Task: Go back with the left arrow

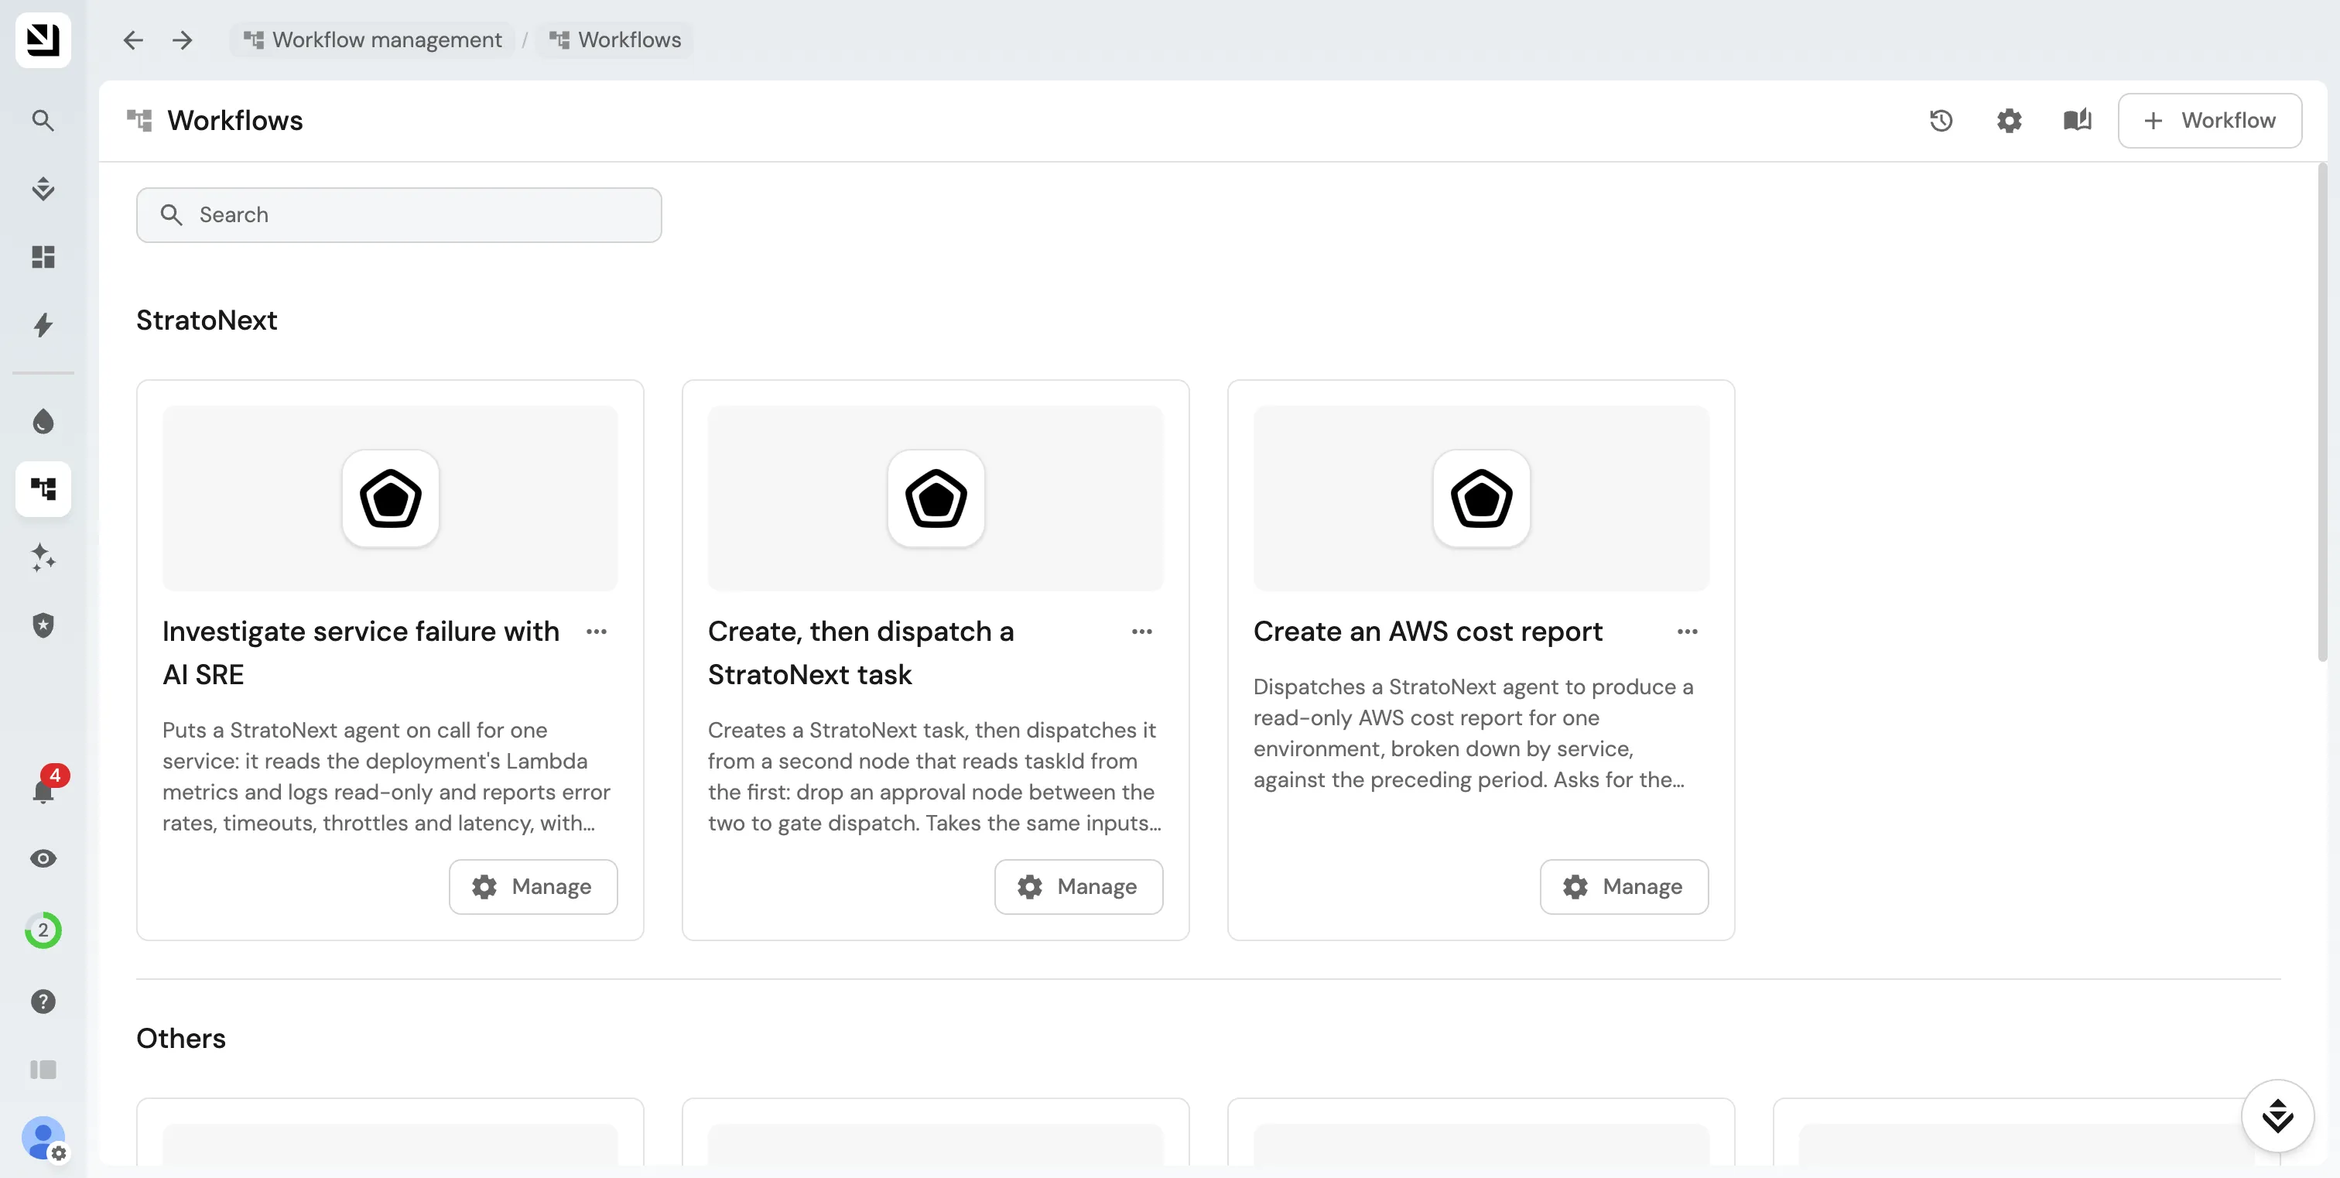Action: click(x=132, y=40)
